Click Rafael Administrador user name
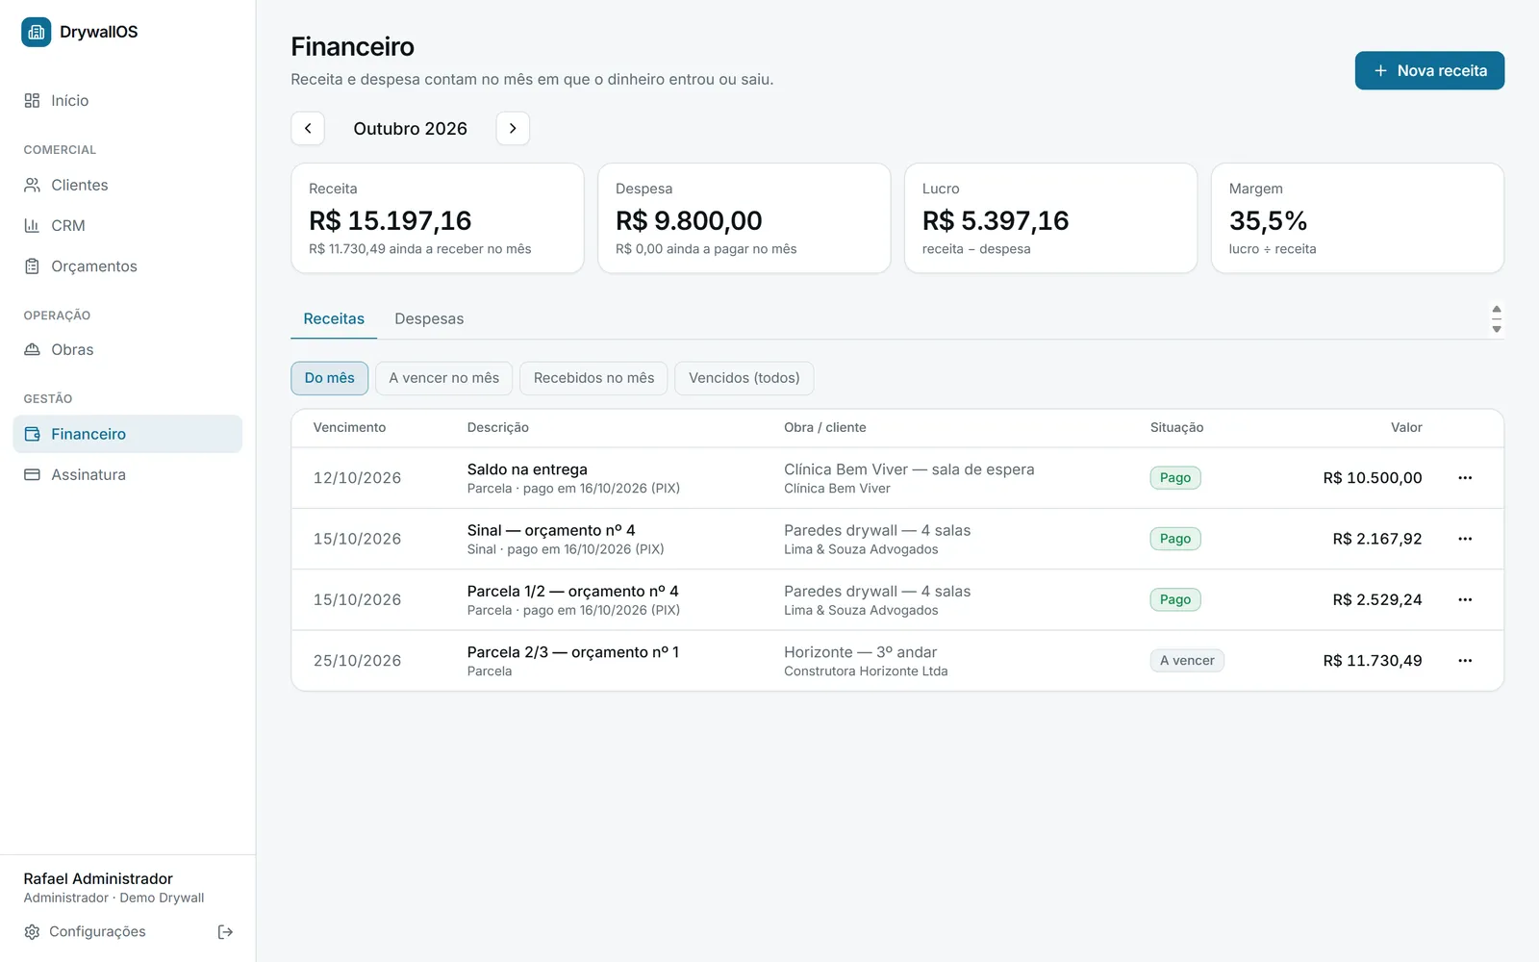The image size is (1539, 962). pyautogui.click(x=98, y=879)
